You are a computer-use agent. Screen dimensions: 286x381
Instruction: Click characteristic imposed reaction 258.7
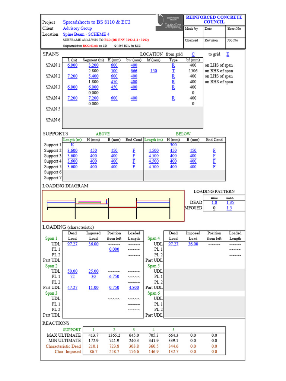(114, 352)
